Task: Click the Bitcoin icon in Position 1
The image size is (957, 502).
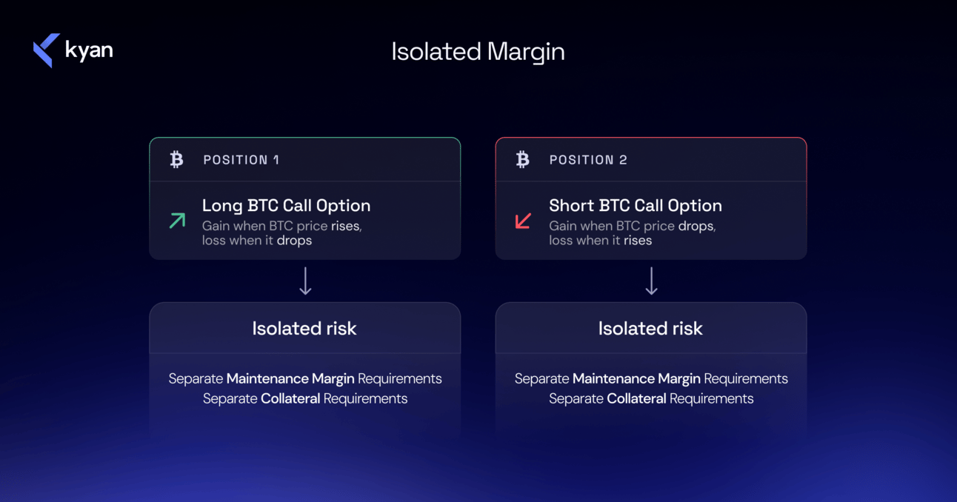Action: pos(176,159)
